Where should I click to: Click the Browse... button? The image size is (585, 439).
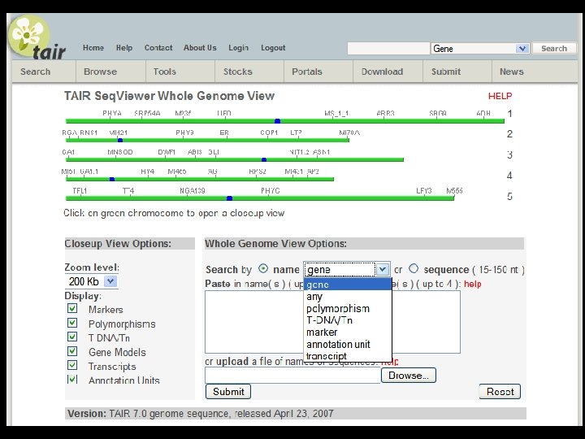[x=409, y=375]
